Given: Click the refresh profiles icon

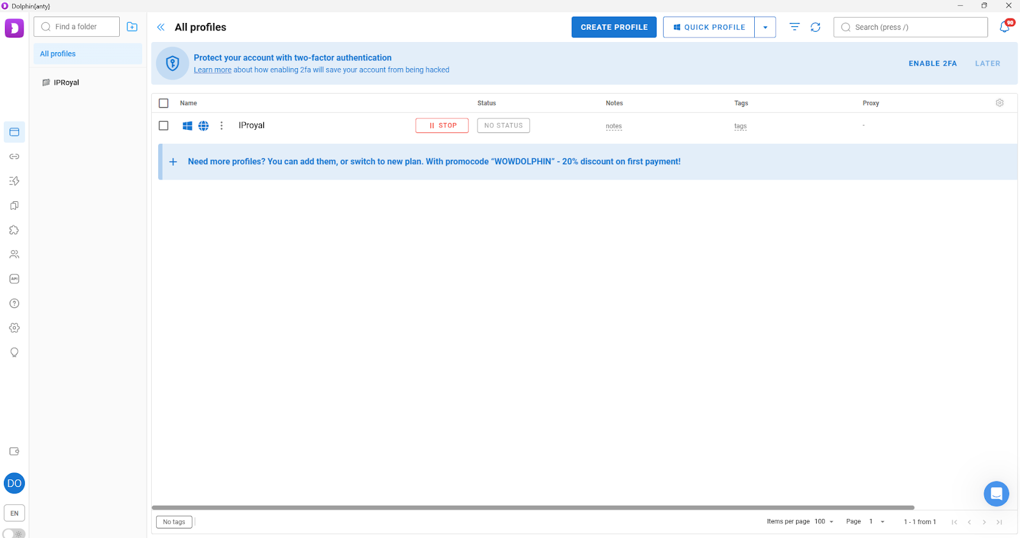Looking at the screenshot, I should (815, 27).
